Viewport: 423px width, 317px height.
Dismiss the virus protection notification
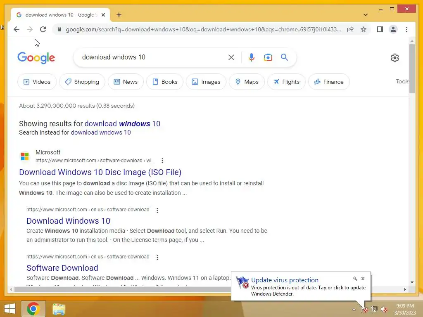click(x=363, y=279)
